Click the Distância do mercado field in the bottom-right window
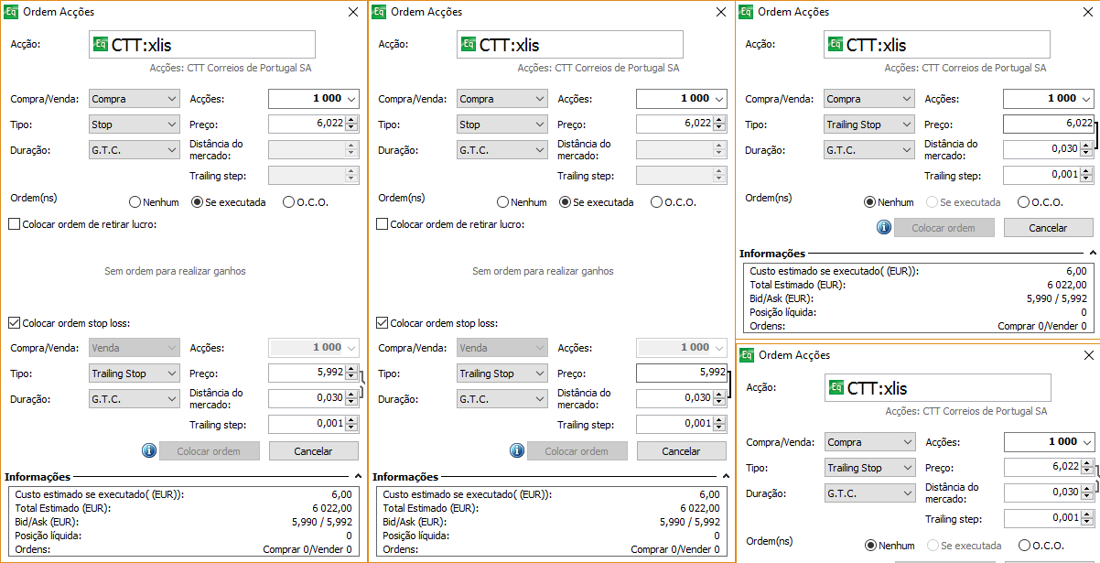 click(x=1041, y=493)
